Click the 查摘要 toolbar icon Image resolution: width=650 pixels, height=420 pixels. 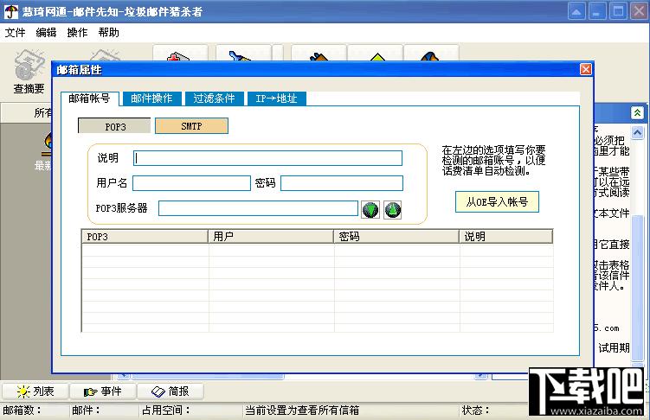[x=29, y=71]
